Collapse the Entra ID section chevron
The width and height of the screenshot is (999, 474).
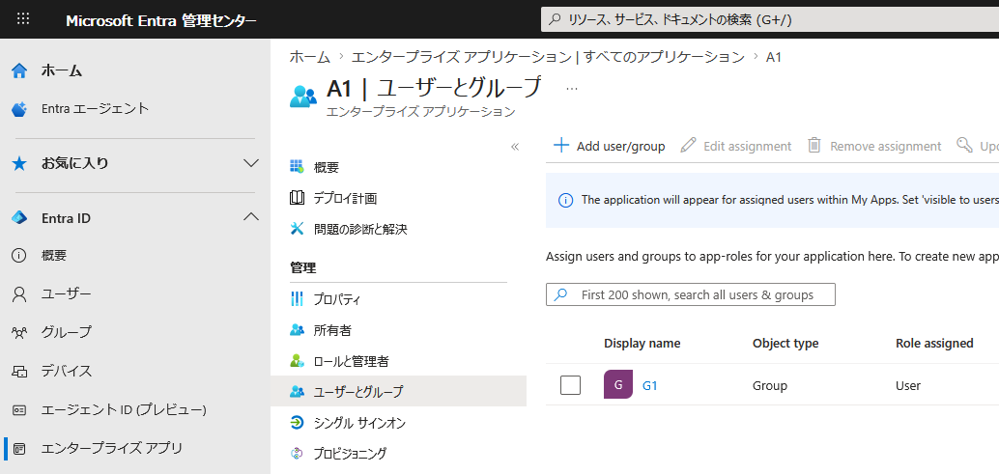[251, 217]
